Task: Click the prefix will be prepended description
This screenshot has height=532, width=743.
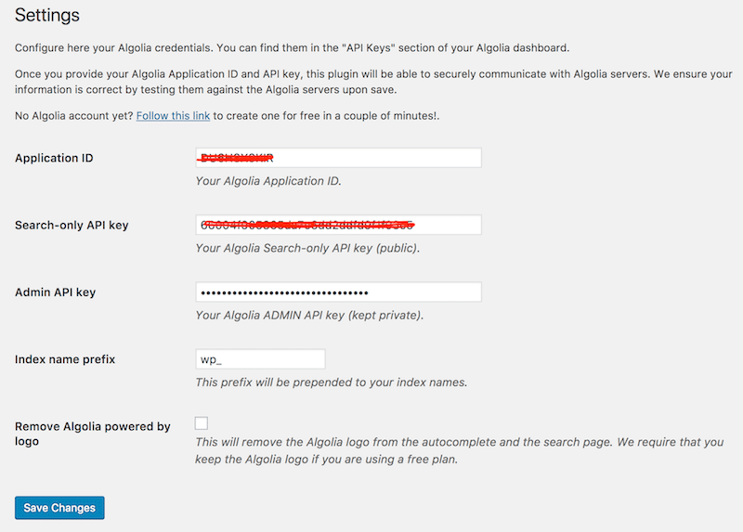Action: click(332, 383)
